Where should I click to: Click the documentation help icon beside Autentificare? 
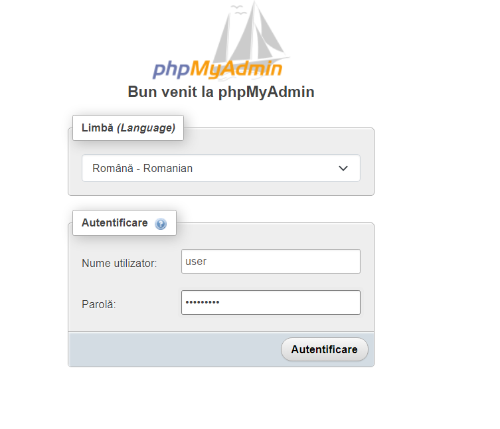[x=161, y=224]
